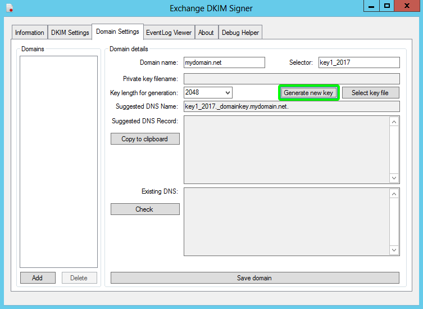This screenshot has width=423, height=309.
Task: Open the Debug Helper tab
Action: [240, 33]
